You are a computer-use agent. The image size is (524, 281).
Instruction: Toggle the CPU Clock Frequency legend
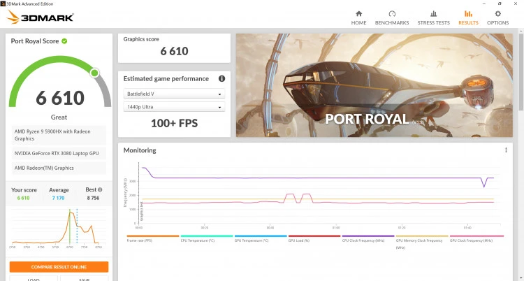pyautogui.click(x=368, y=238)
